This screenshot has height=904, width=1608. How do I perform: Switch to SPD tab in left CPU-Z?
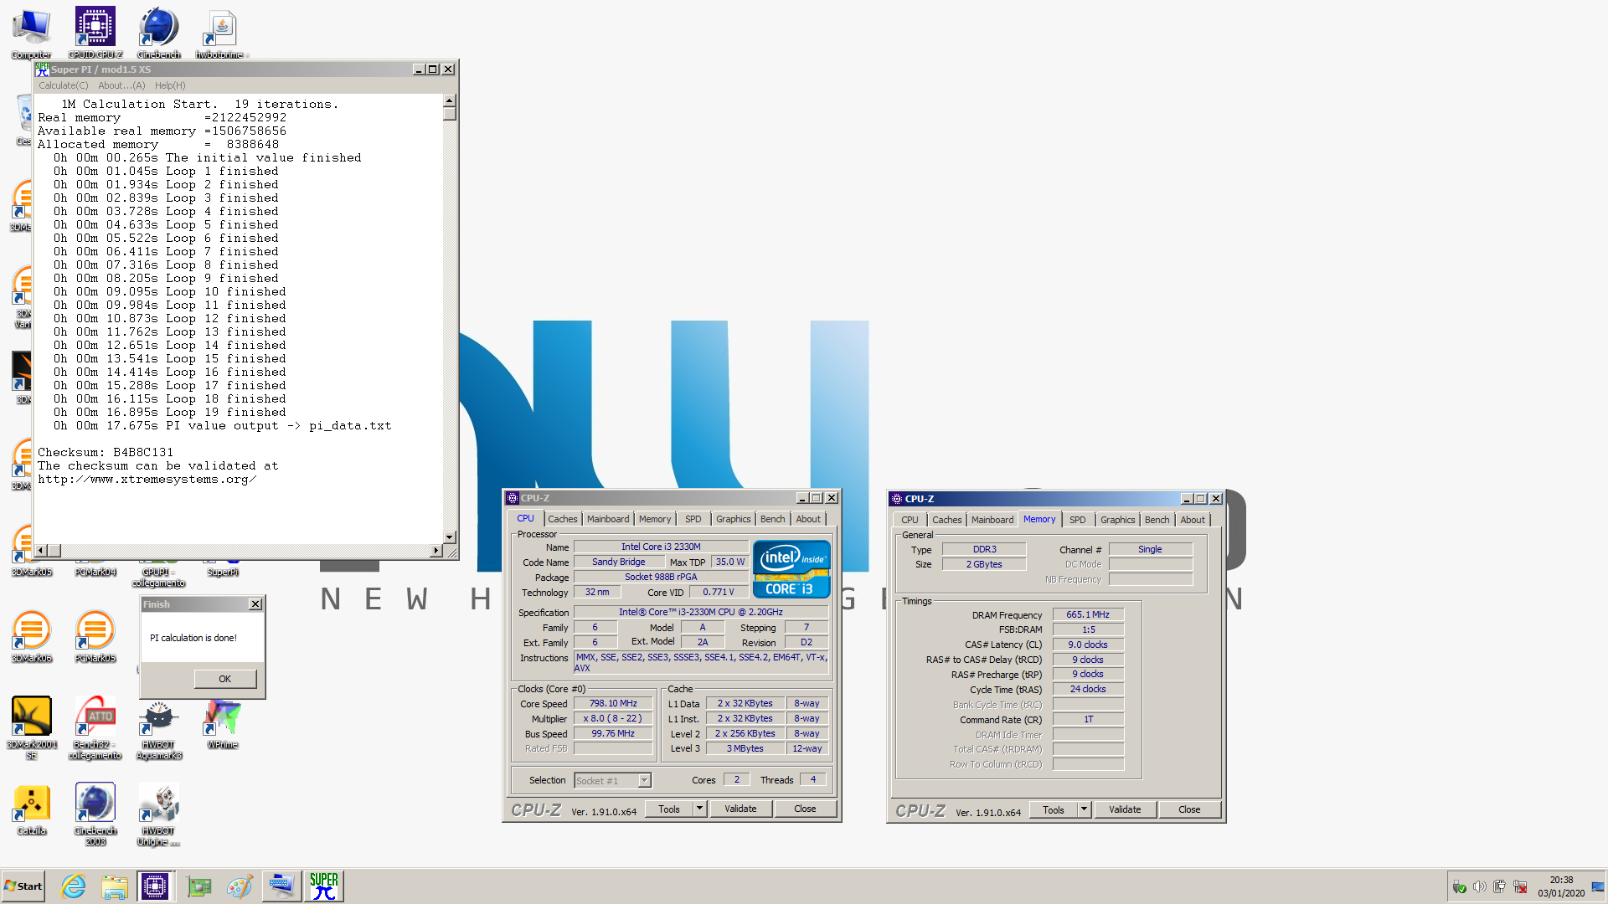tap(693, 519)
